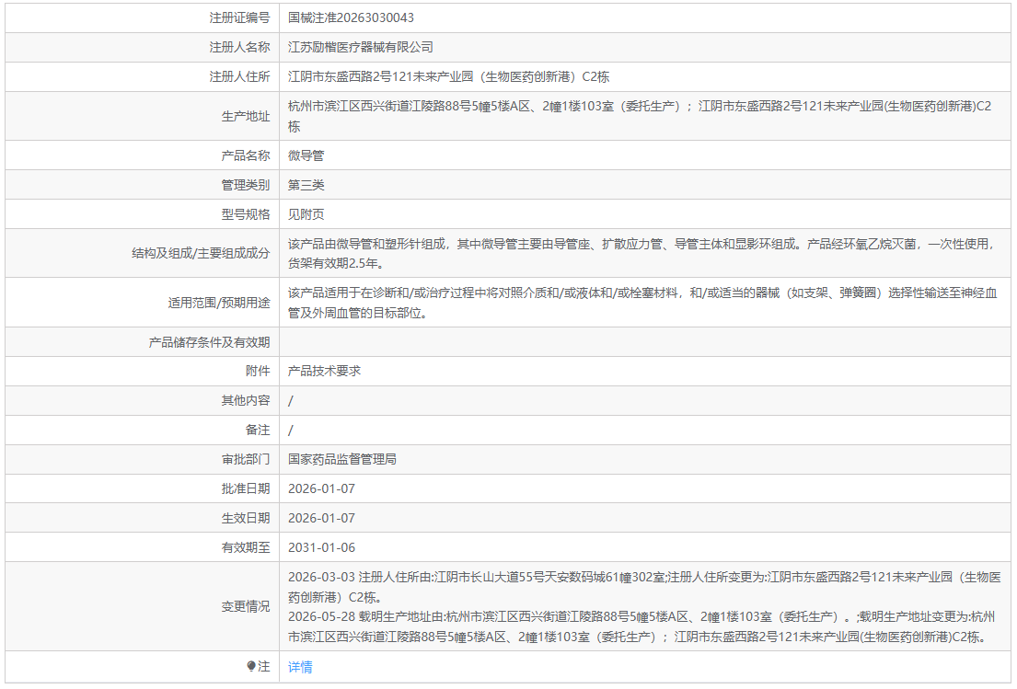Click the 产品名称 label
This screenshot has height=689, width=1017.
click(245, 155)
